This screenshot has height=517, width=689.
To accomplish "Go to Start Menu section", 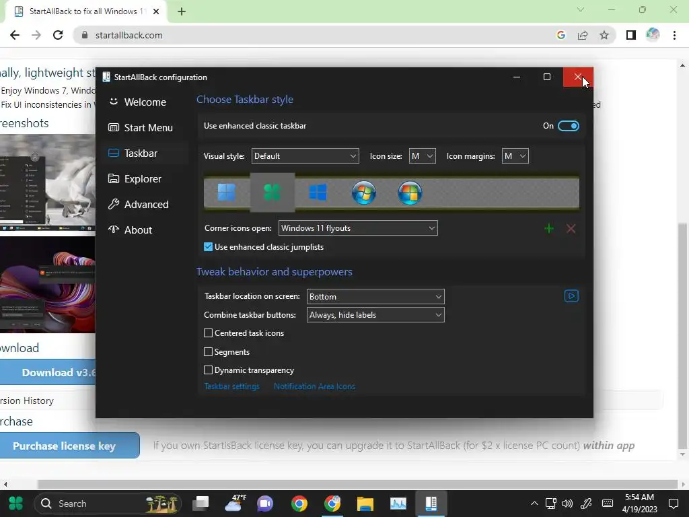I will (x=145, y=127).
